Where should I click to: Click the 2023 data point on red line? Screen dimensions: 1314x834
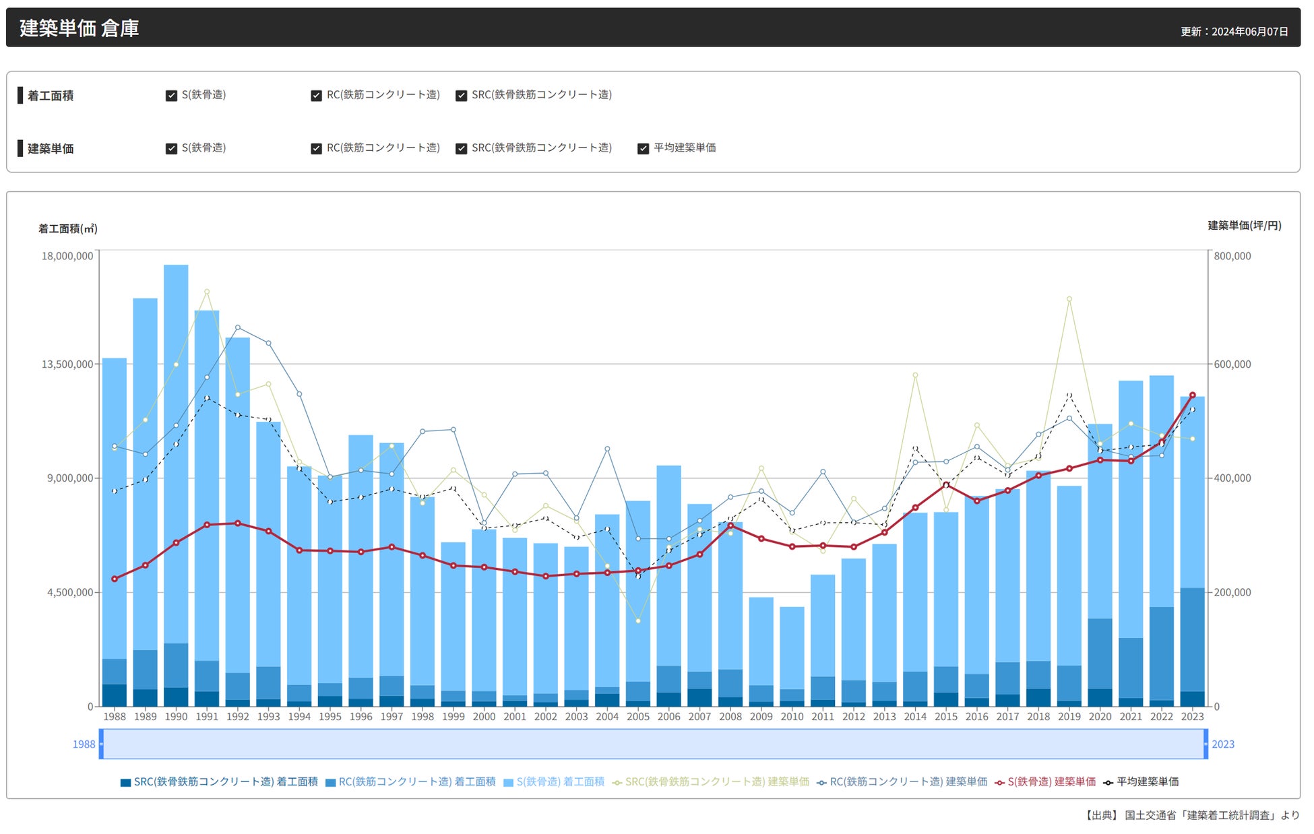click(x=1192, y=395)
